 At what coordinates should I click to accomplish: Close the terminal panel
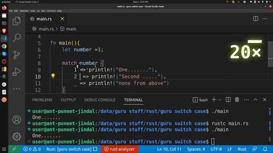click(x=264, y=100)
